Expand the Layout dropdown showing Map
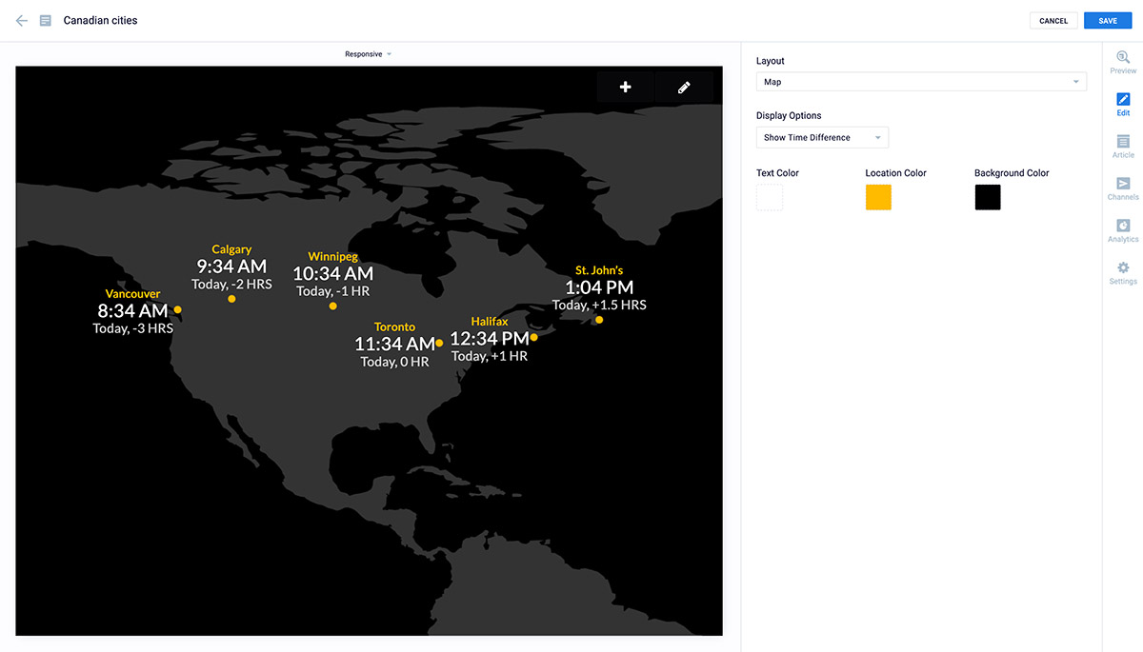 point(920,82)
